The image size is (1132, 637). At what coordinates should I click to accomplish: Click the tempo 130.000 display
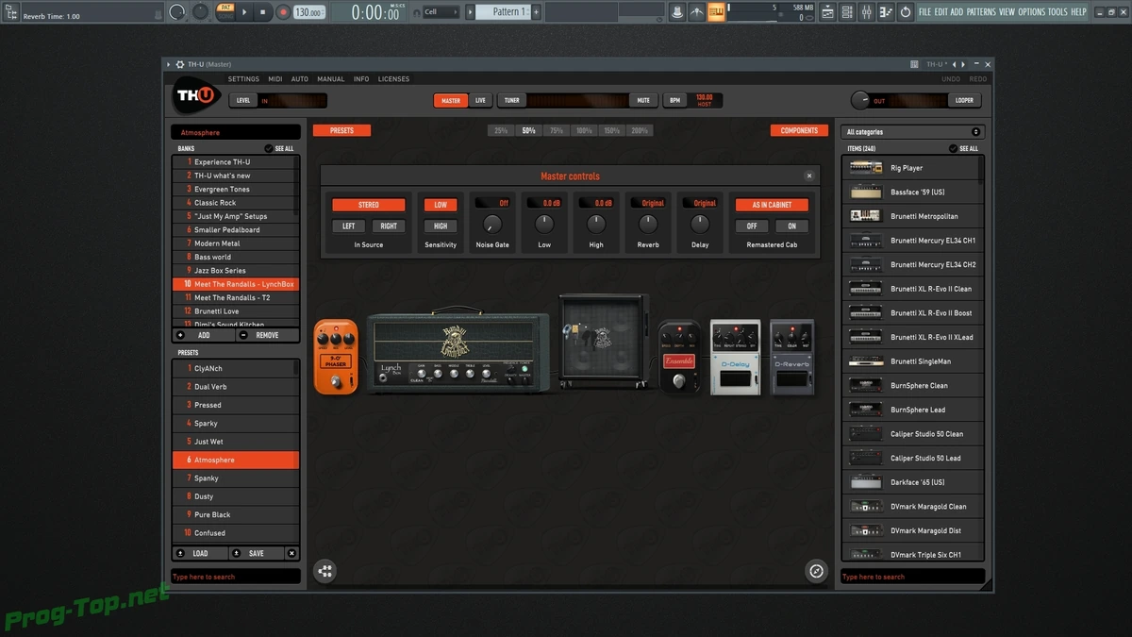[x=308, y=12]
